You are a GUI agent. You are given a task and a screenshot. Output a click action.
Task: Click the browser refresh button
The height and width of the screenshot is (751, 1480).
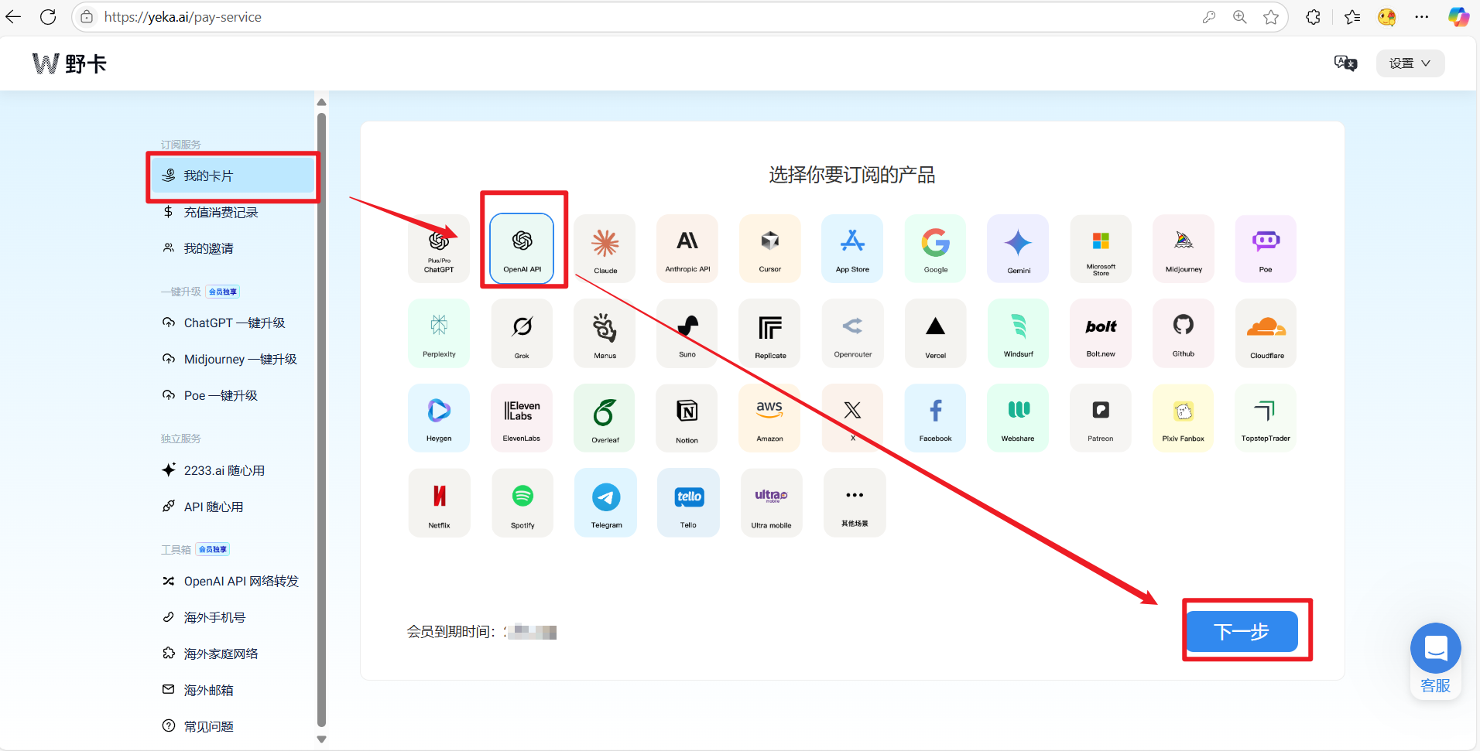click(x=48, y=17)
